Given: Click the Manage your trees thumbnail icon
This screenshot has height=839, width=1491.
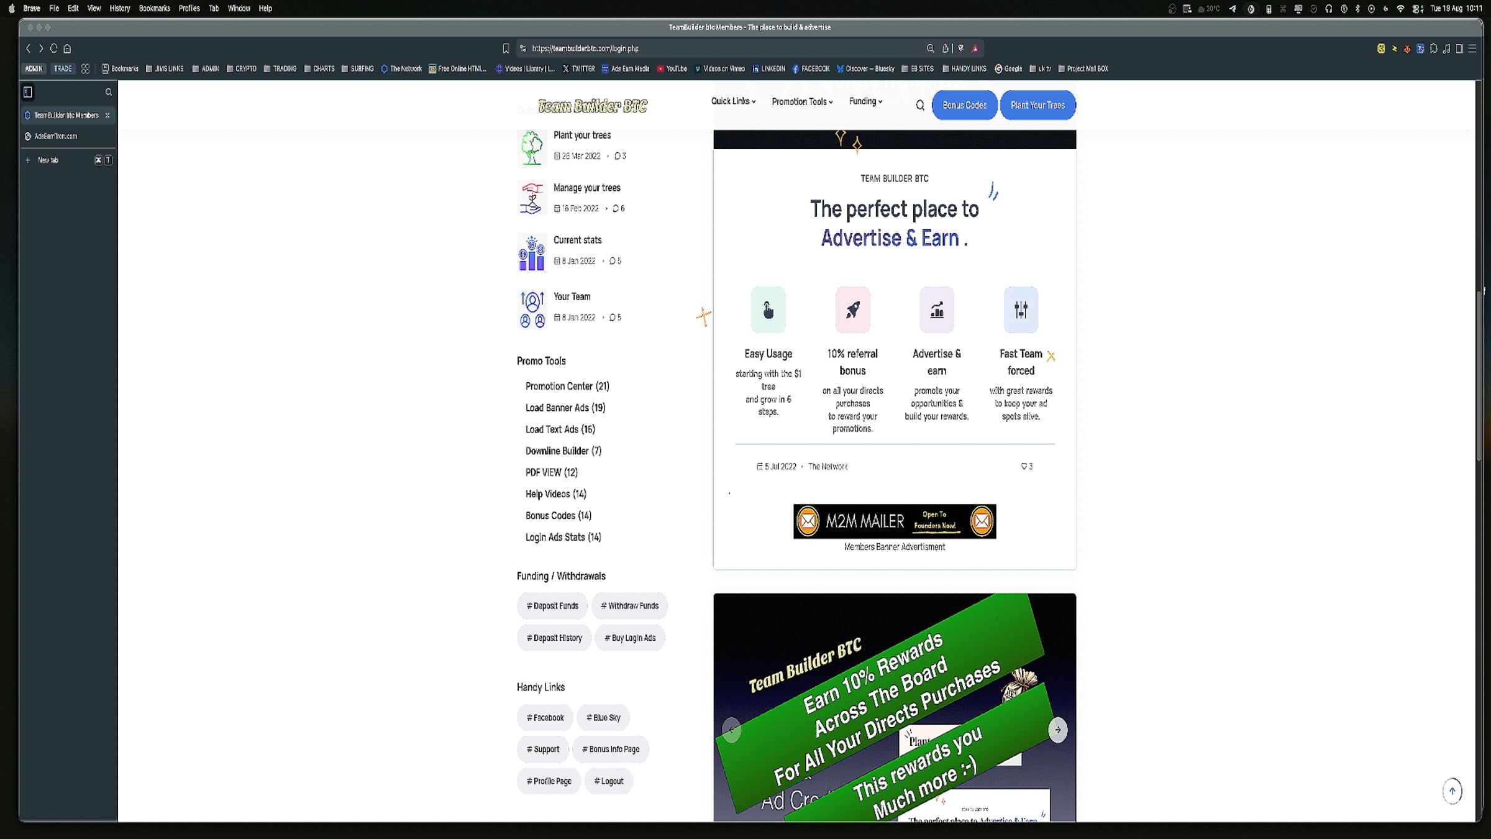Looking at the screenshot, I should (532, 198).
